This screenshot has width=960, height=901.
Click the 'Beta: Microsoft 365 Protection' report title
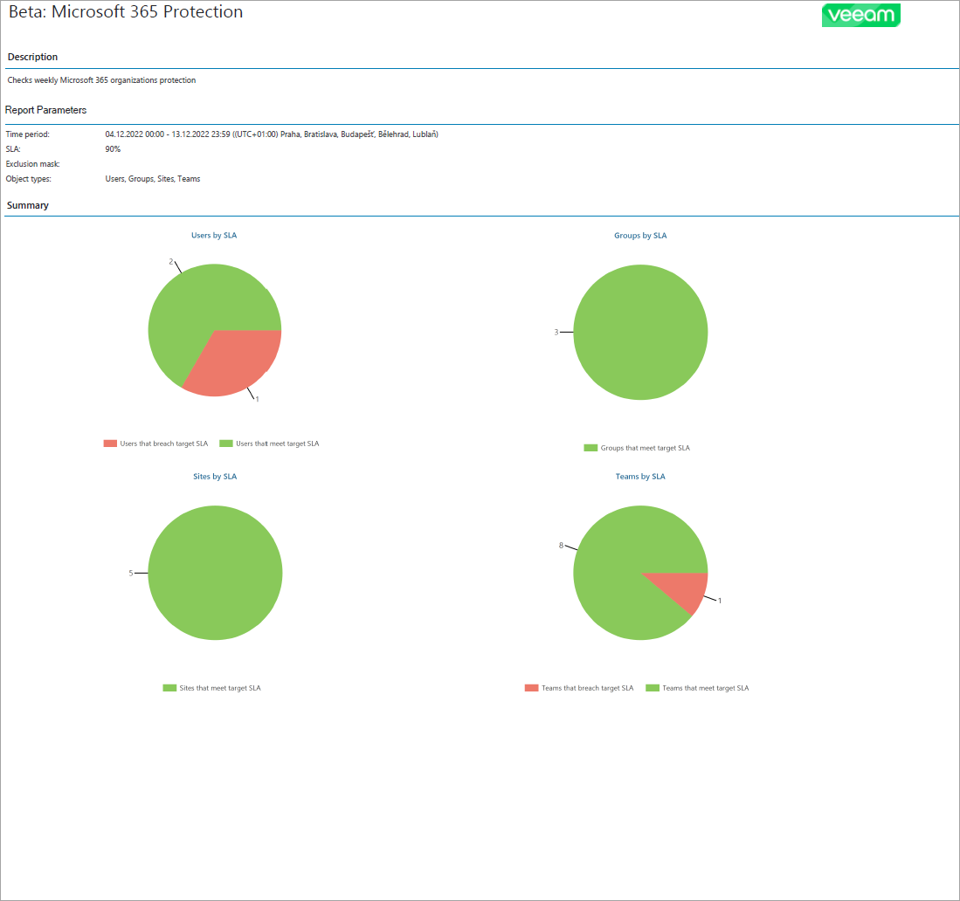click(126, 11)
